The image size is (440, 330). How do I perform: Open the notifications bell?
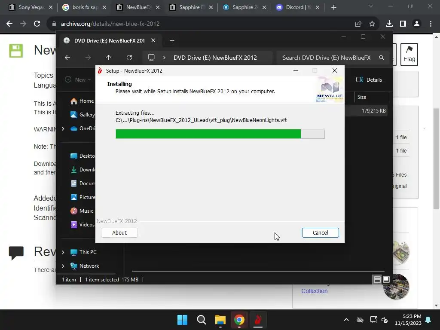[x=428, y=320]
